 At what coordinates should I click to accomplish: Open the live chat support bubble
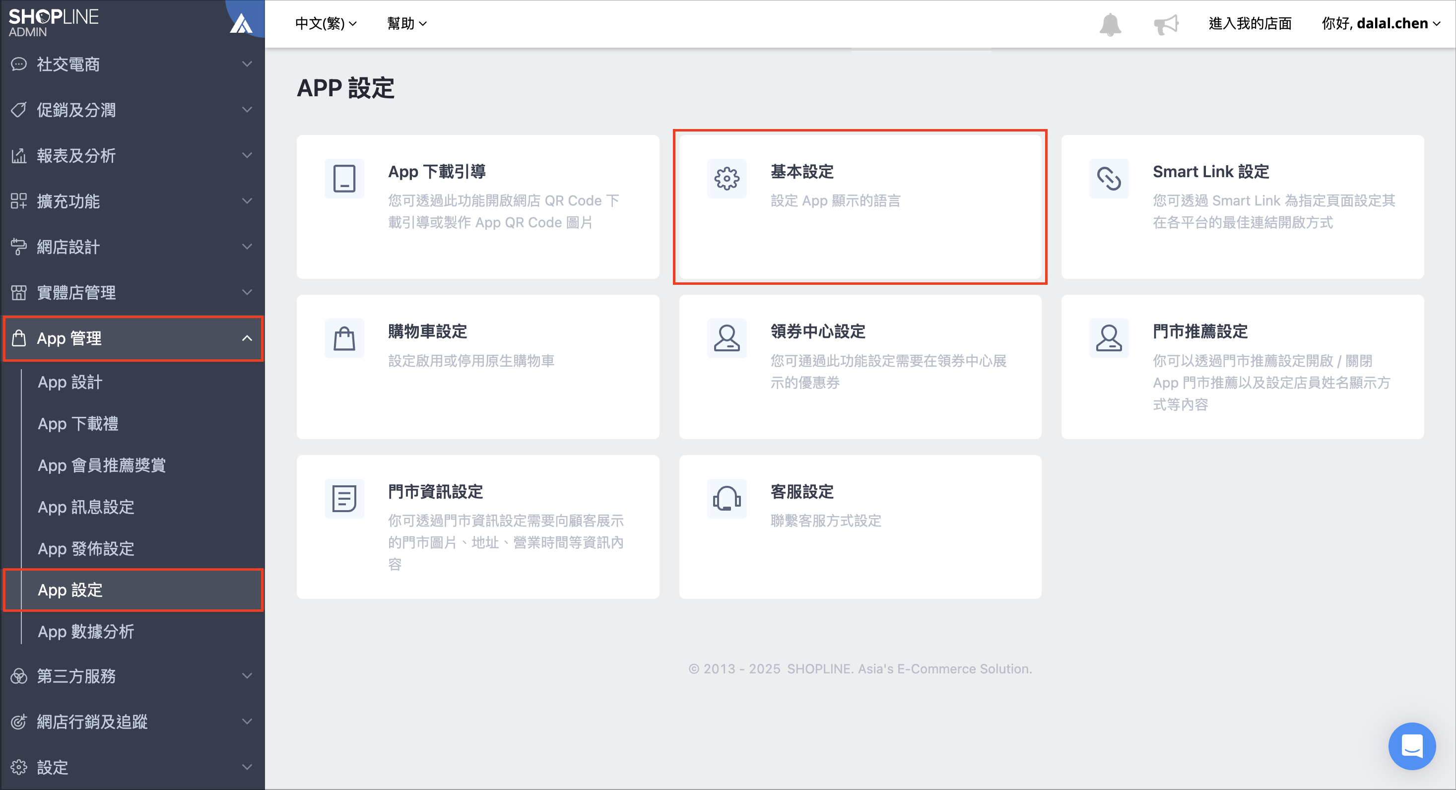point(1411,746)
